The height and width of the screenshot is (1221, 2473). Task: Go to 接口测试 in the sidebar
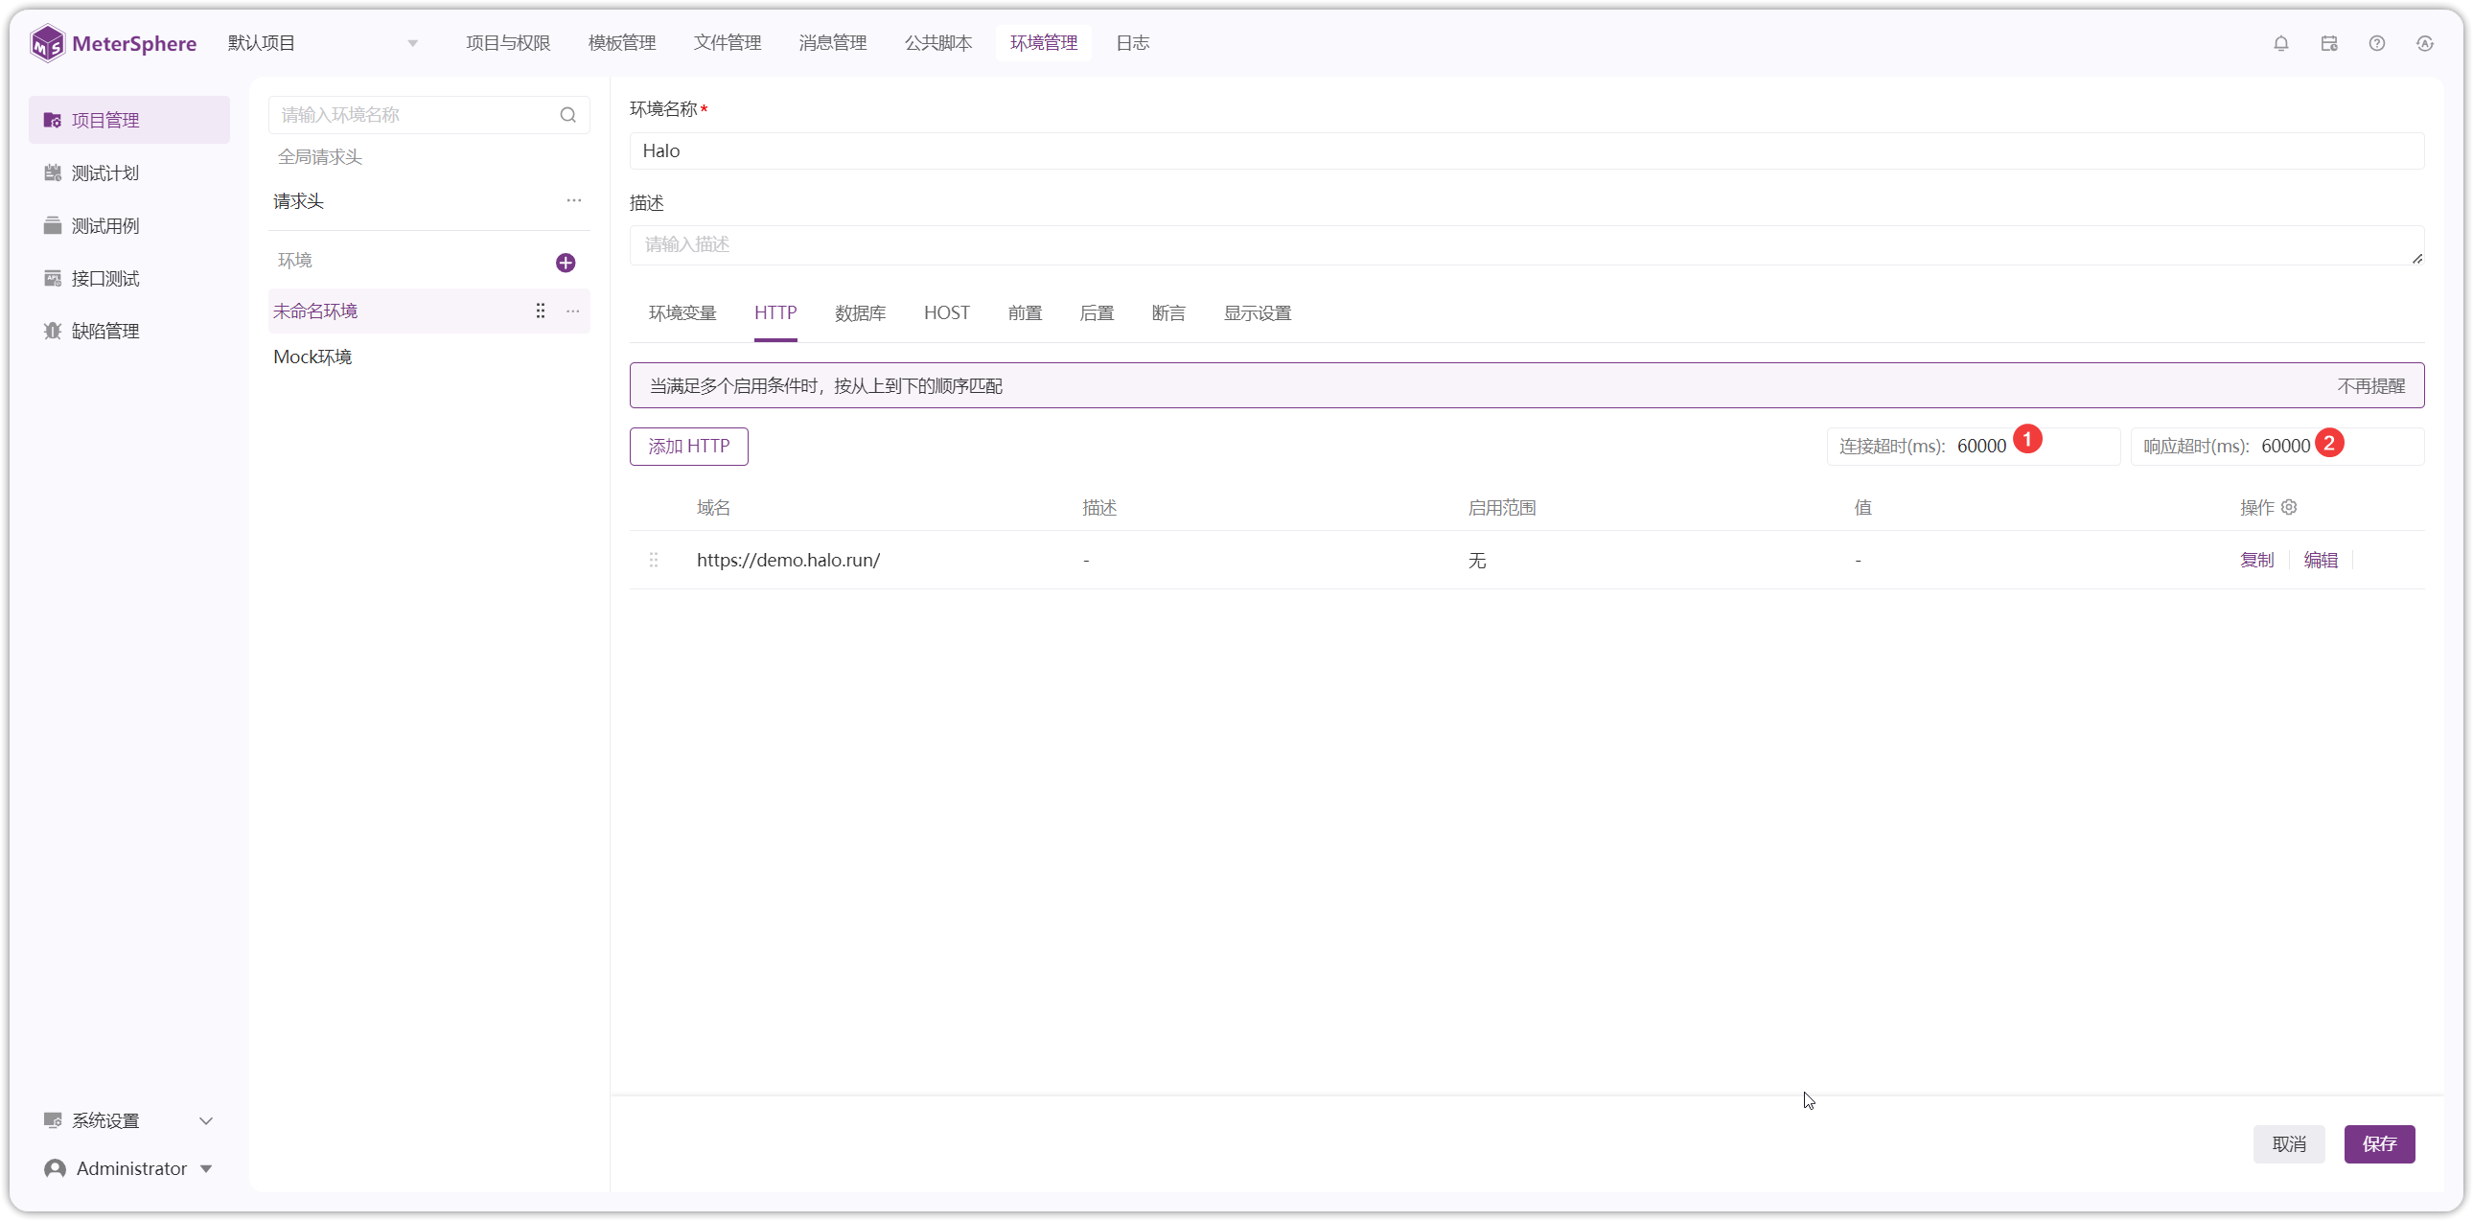click(x=128, y=278)
